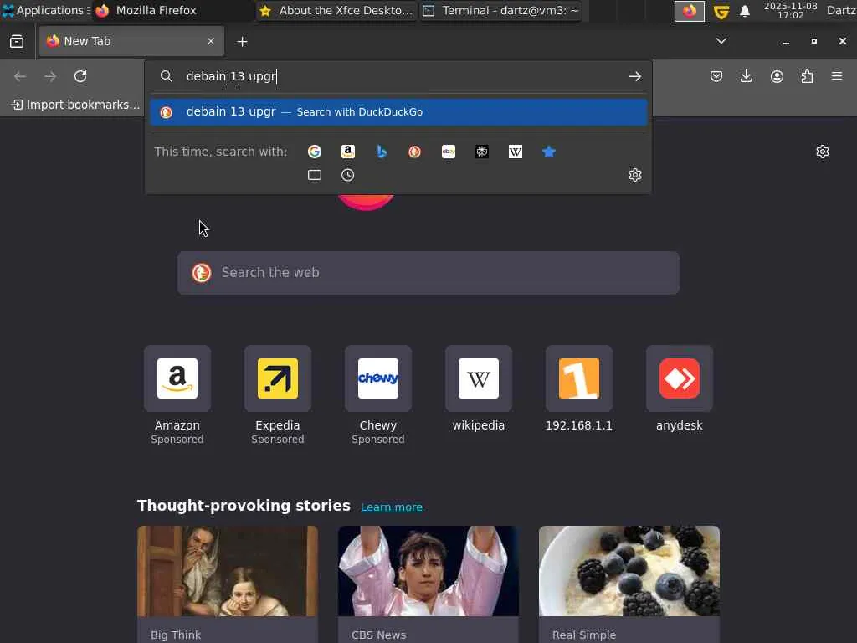The image size is (857, 643).
Task: Follow the Learn more link
Action: tap(392, 507)
